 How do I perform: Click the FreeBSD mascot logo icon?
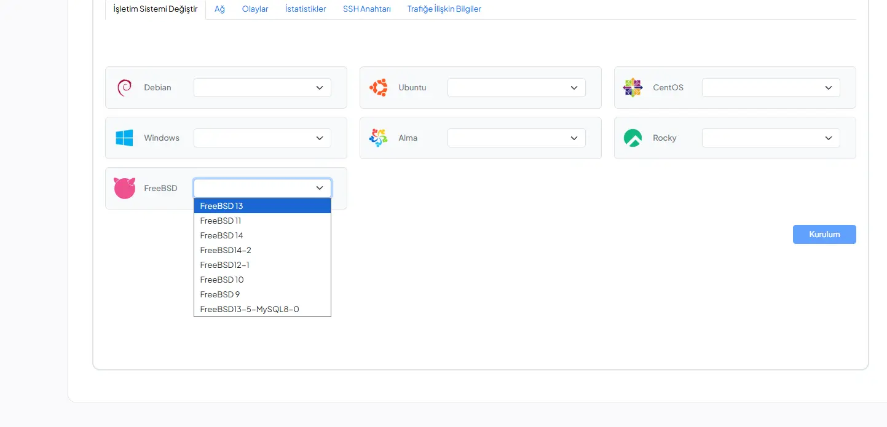124,188
